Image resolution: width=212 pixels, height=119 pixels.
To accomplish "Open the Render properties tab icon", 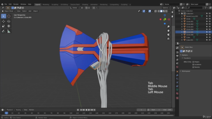I will click(x=177, y=52).
